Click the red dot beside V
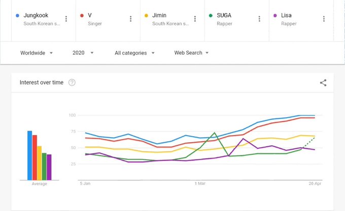This screenshot has height=211, width=345. (83, 16)
